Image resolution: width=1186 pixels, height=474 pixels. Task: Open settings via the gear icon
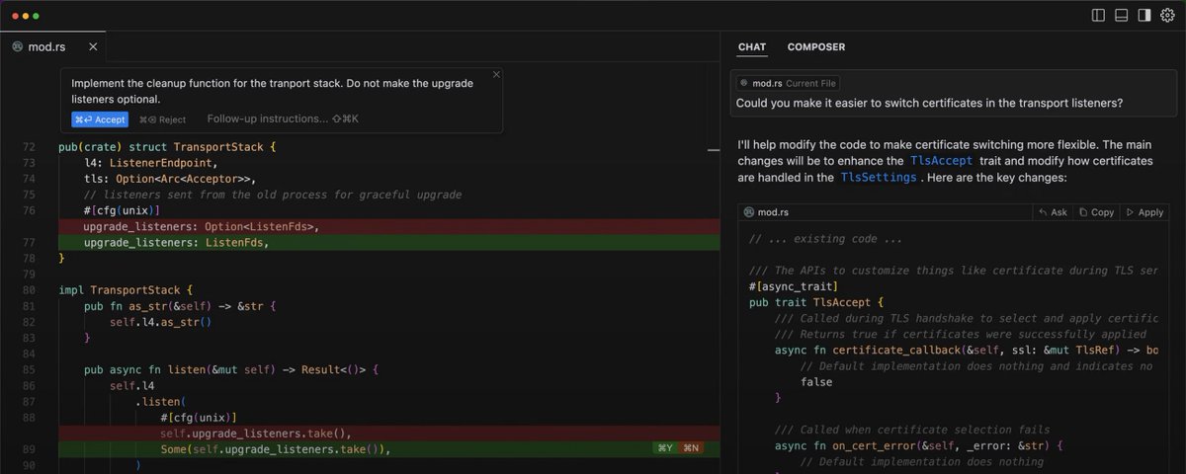click(1167, 15)
